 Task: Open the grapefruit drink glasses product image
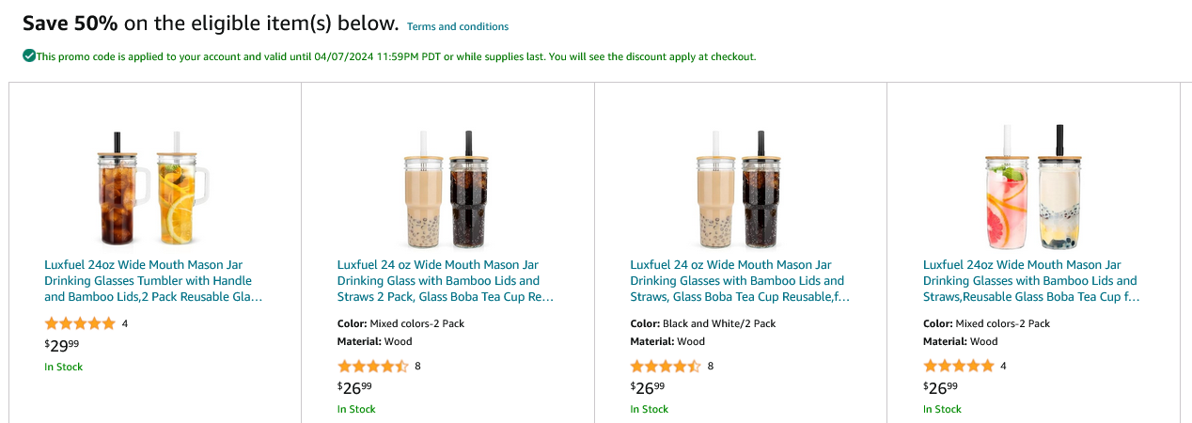1032,187
